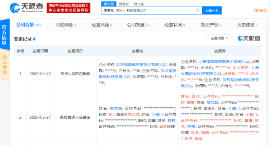Open 柳文超 person link in 变更后 column

(x=212, y=103)
